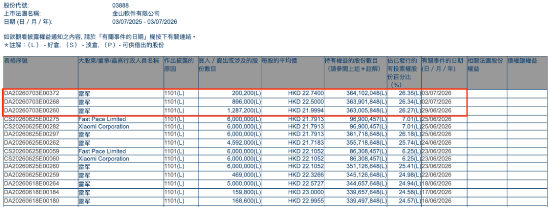Open the 24/06/2026 event date link
Image resolution: width=548 pixels, height=207 pixels.
[437, 143]
